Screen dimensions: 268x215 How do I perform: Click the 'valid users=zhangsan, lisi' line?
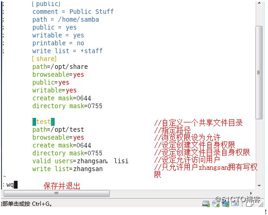81,161
